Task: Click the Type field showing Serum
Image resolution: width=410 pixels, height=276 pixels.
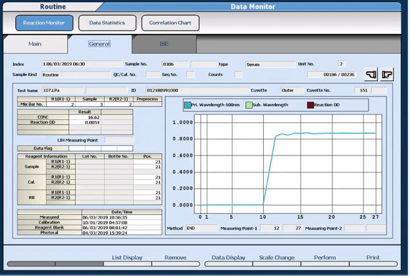Action: (x=270, y=64)
